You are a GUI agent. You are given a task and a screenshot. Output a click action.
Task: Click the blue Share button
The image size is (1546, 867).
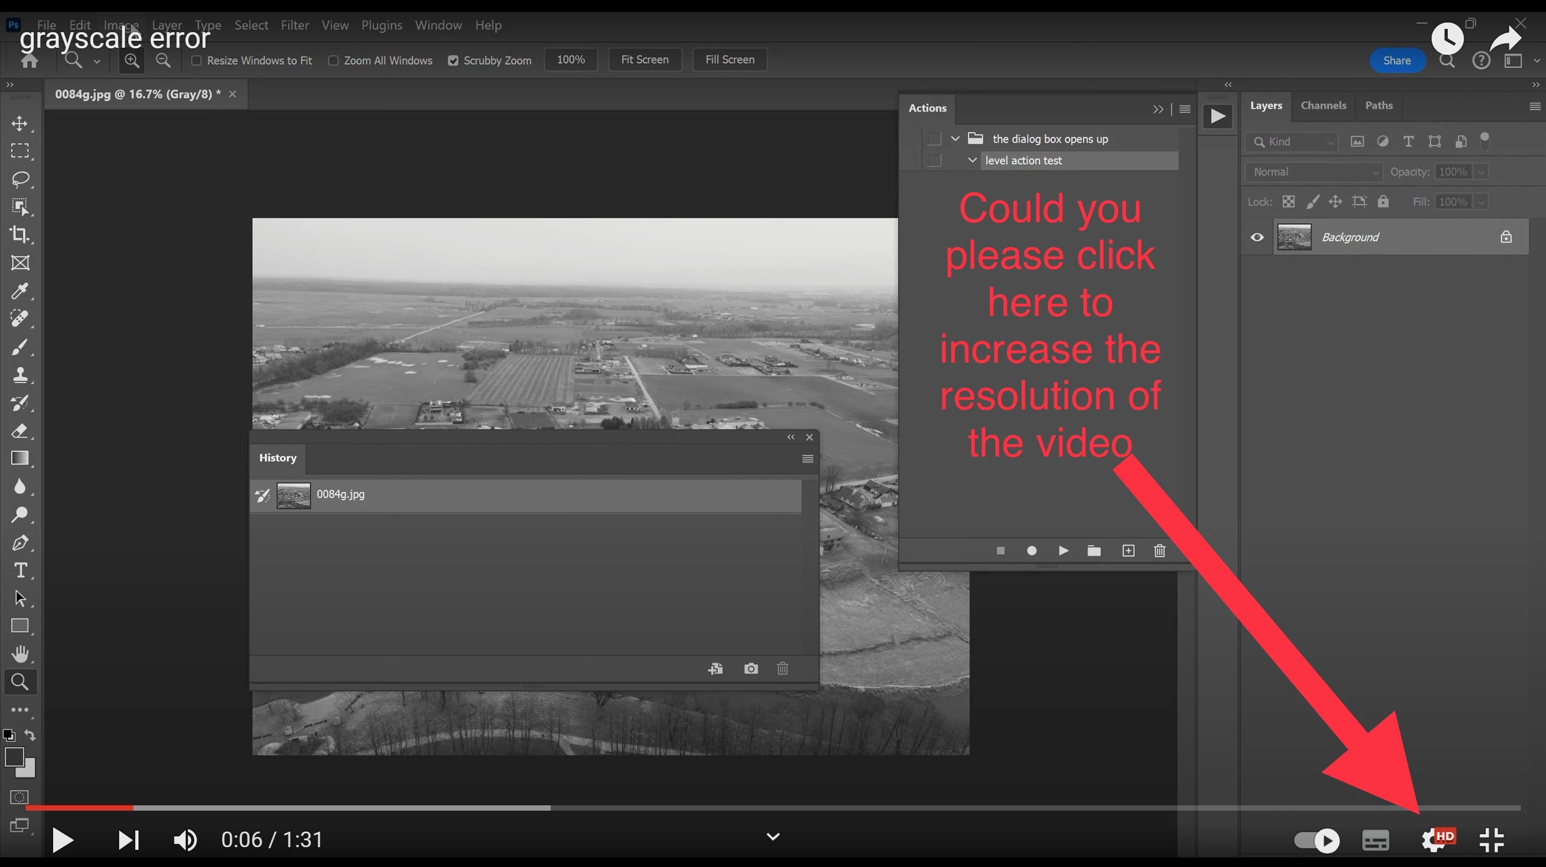click(1397, 61)
